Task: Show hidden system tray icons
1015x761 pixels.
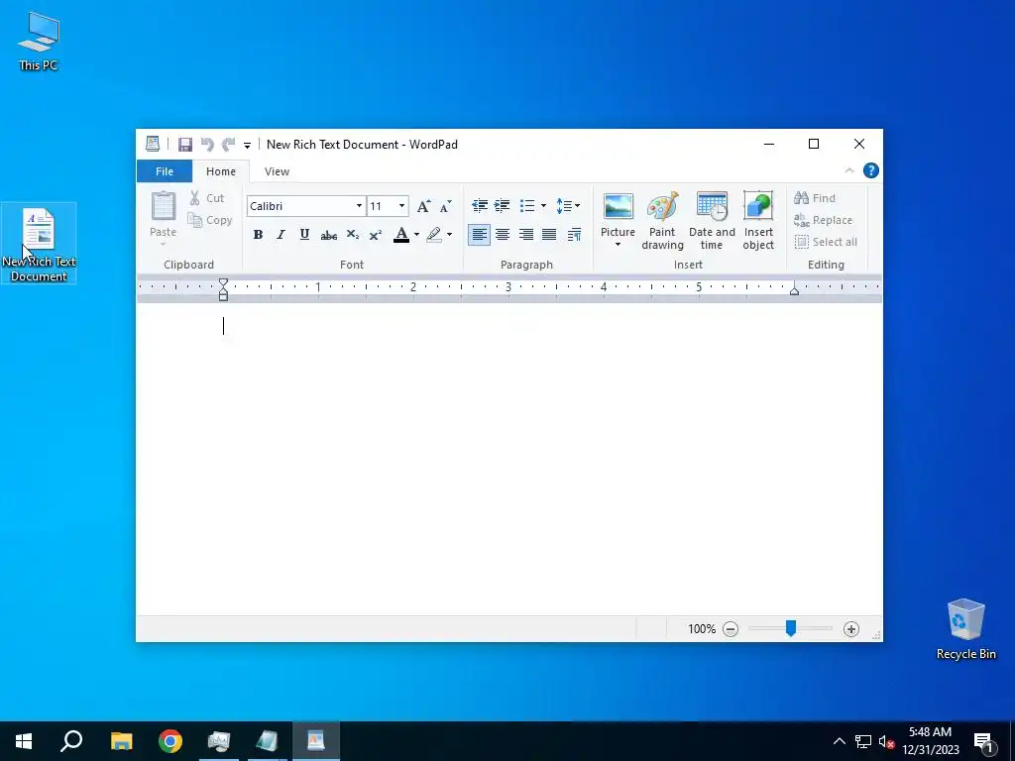Action: point(839,741)
